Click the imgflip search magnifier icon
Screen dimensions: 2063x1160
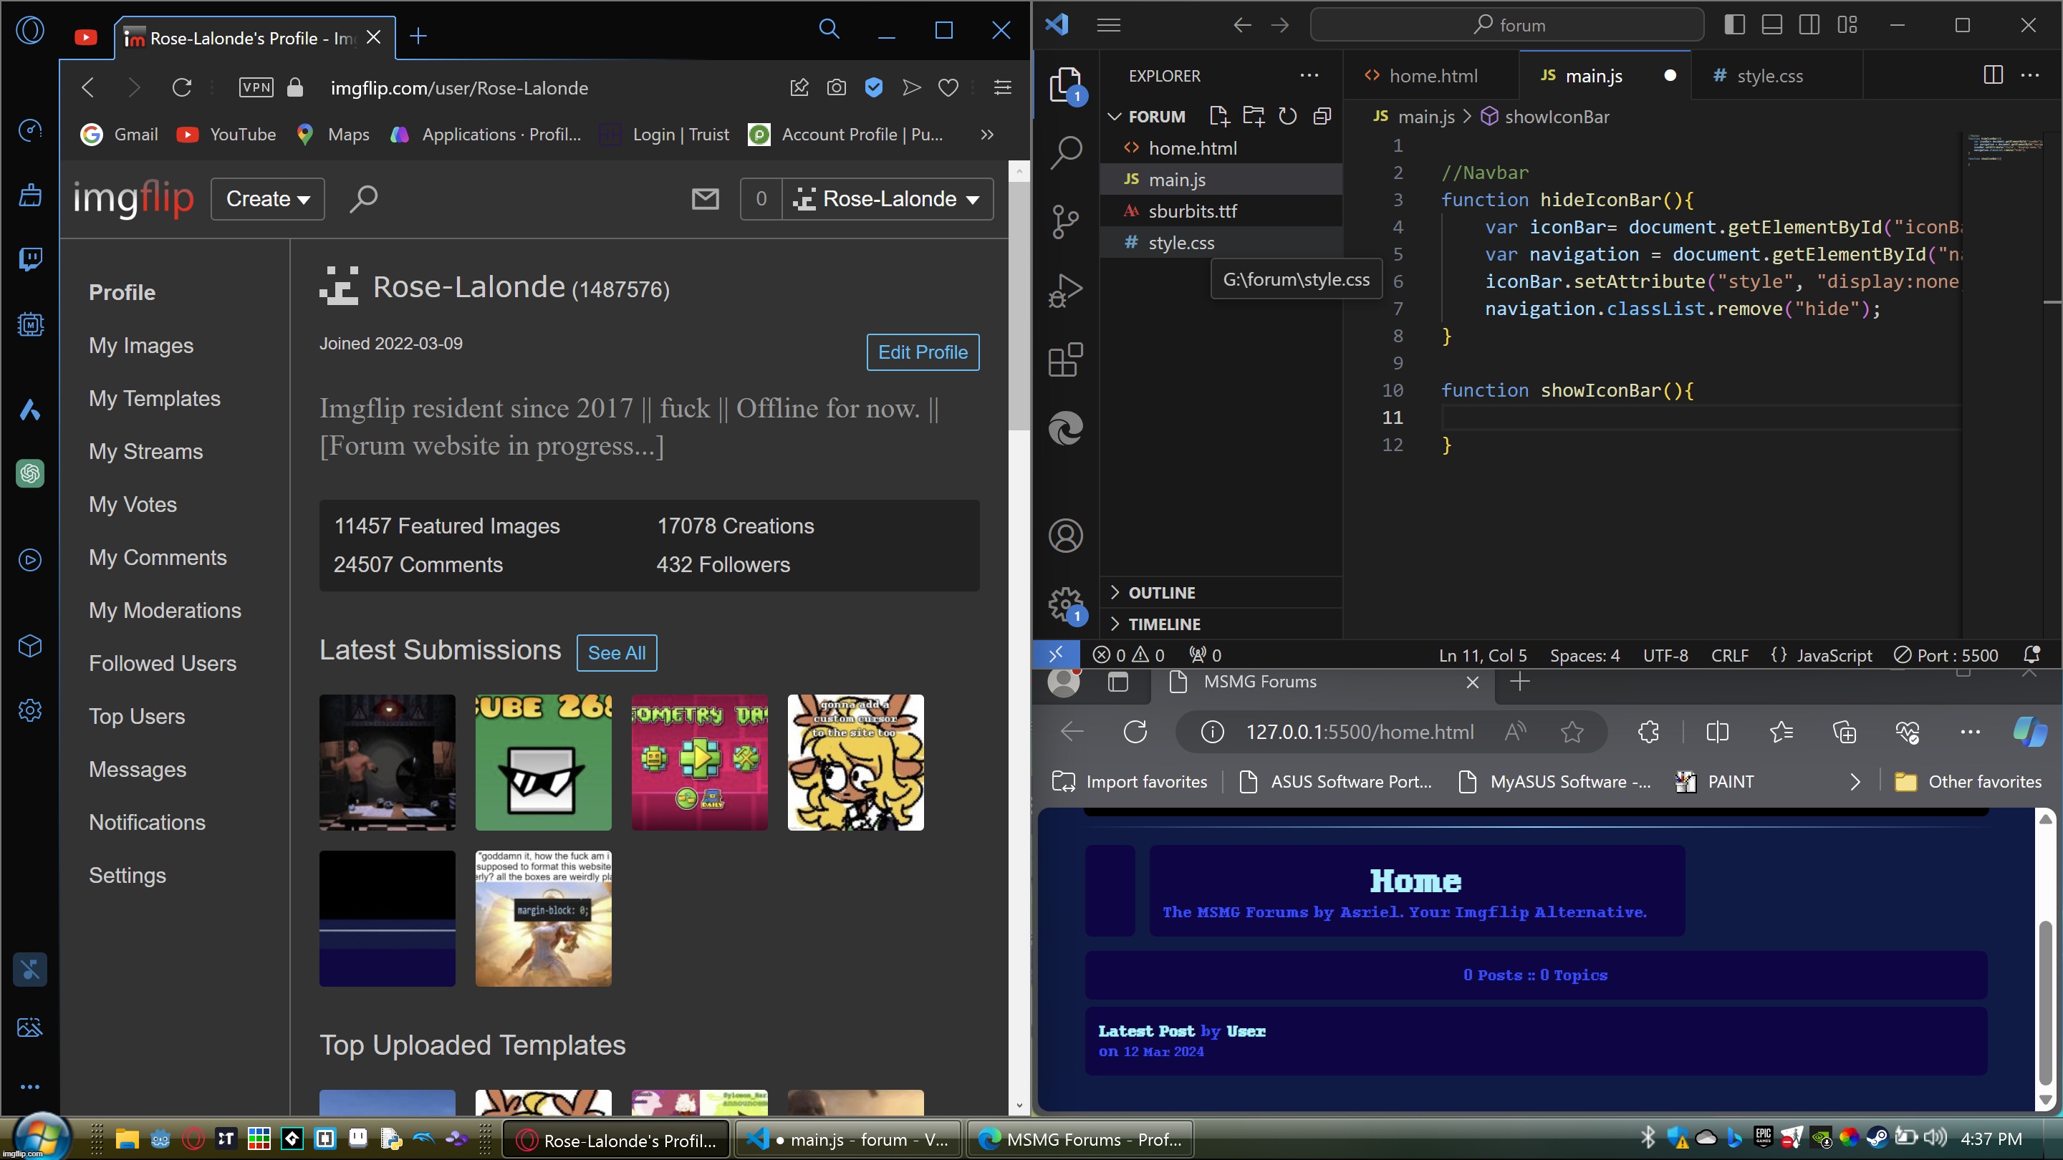(362, 198)
